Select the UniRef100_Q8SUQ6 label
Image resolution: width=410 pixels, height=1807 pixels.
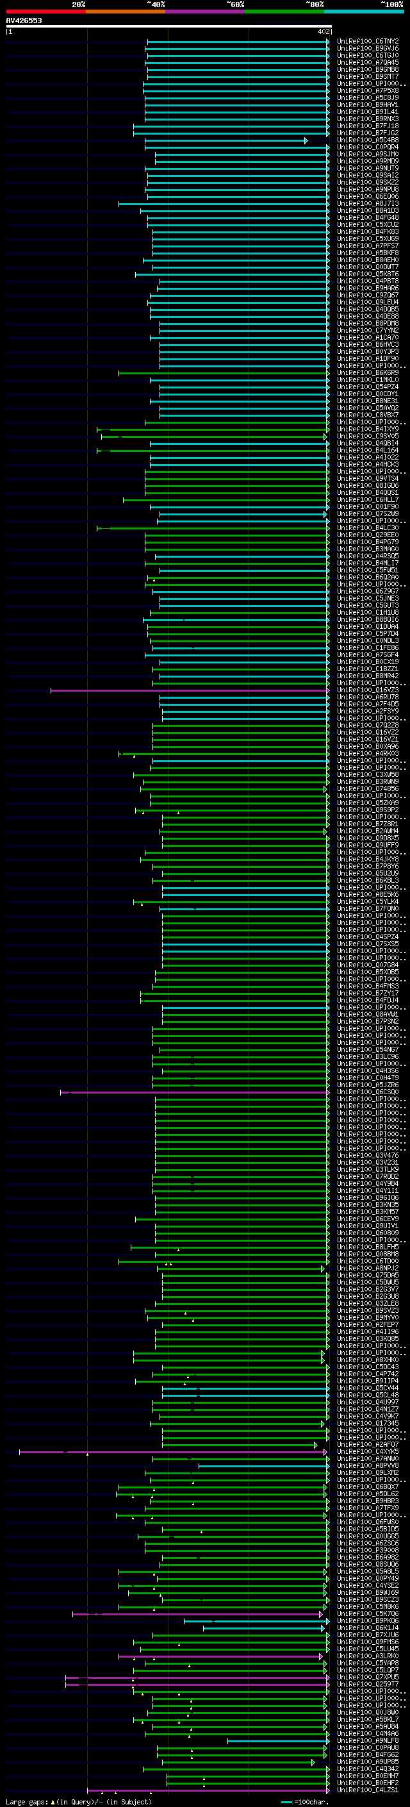tap(368, 1564)
